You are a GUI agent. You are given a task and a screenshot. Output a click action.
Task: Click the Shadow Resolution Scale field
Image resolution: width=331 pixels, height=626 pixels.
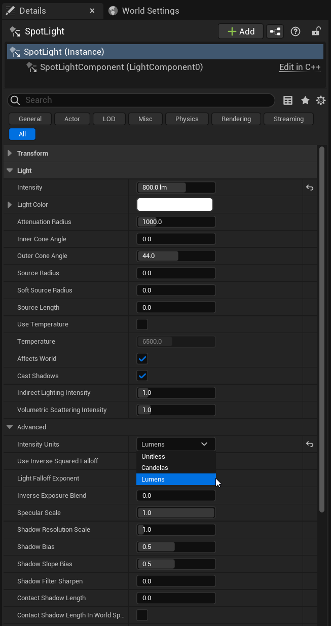(176, 530)
